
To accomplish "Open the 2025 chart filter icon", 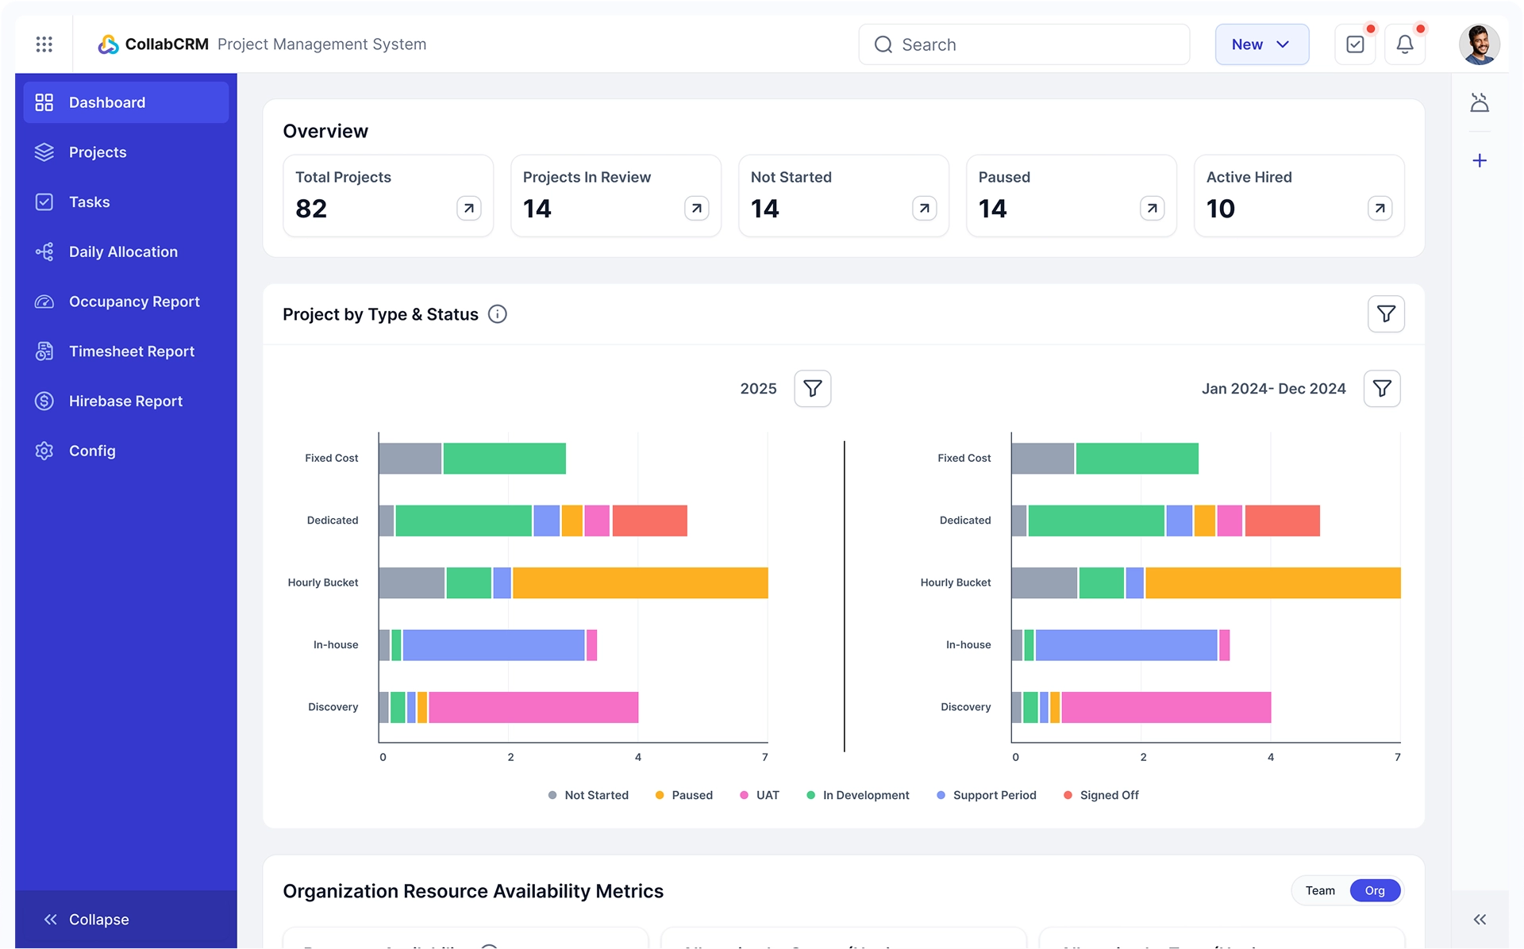I will [x=812, y=389].
